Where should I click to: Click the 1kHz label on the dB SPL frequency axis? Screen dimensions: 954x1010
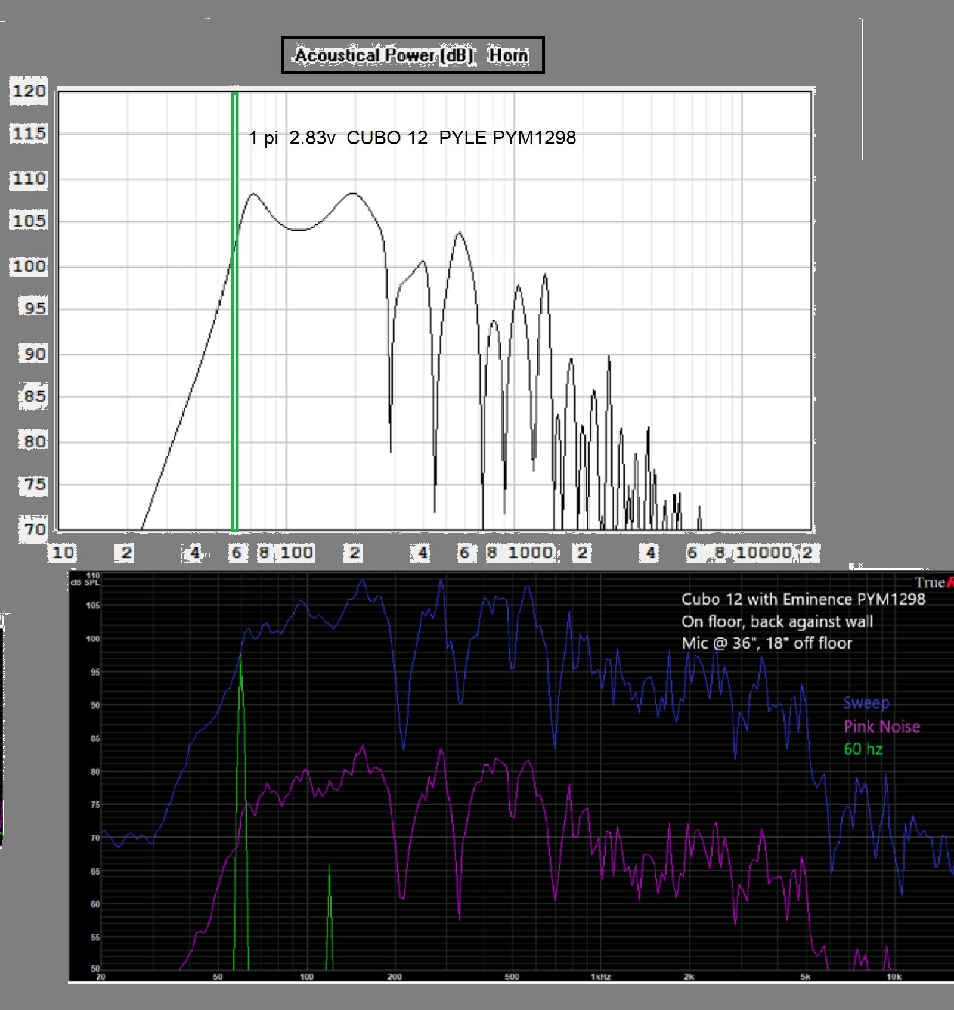600,977
